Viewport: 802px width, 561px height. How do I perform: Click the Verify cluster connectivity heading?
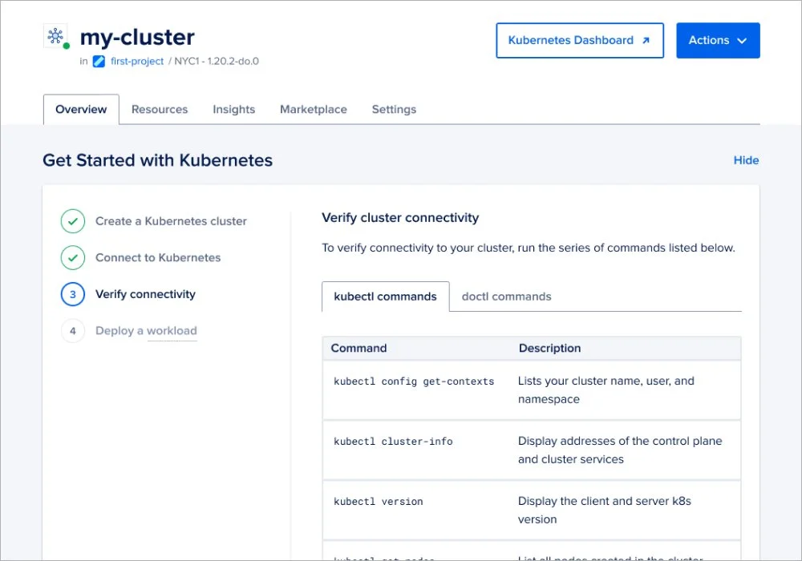400,218
